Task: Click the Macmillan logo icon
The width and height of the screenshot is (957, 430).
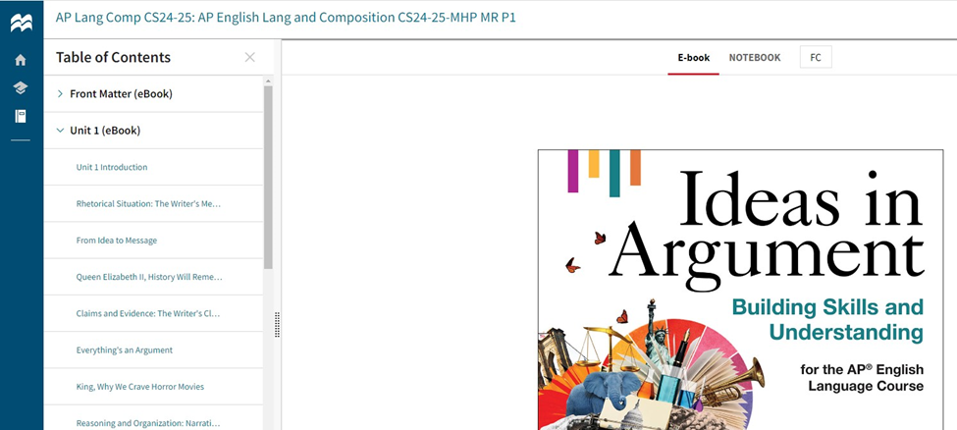Action: [x=21, y=23]
